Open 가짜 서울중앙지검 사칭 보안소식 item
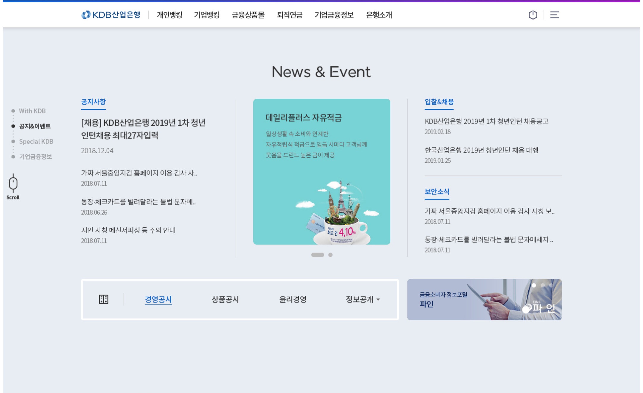 click(x=490, y=211)
